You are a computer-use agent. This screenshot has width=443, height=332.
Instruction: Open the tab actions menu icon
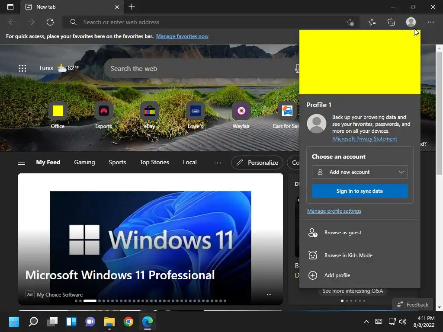pyautogui.click(x=10, y=7)
